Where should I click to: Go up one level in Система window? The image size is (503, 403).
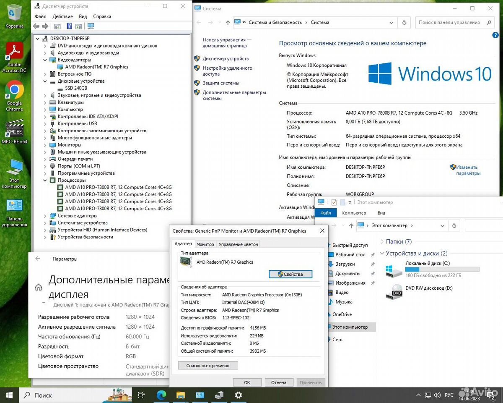(228, 23)
